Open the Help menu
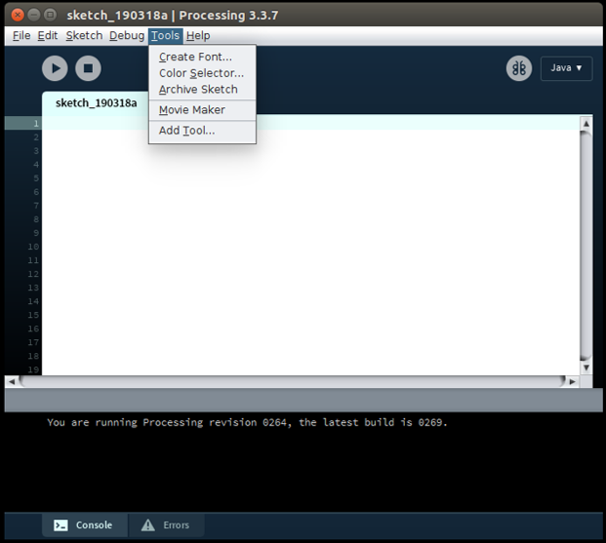 click(x=198, y=36)
